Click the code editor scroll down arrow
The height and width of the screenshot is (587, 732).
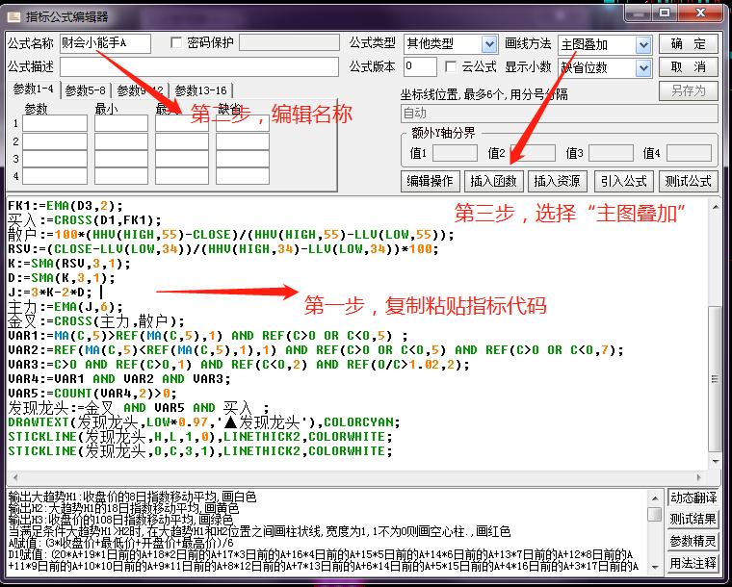(x=716, y=461)
